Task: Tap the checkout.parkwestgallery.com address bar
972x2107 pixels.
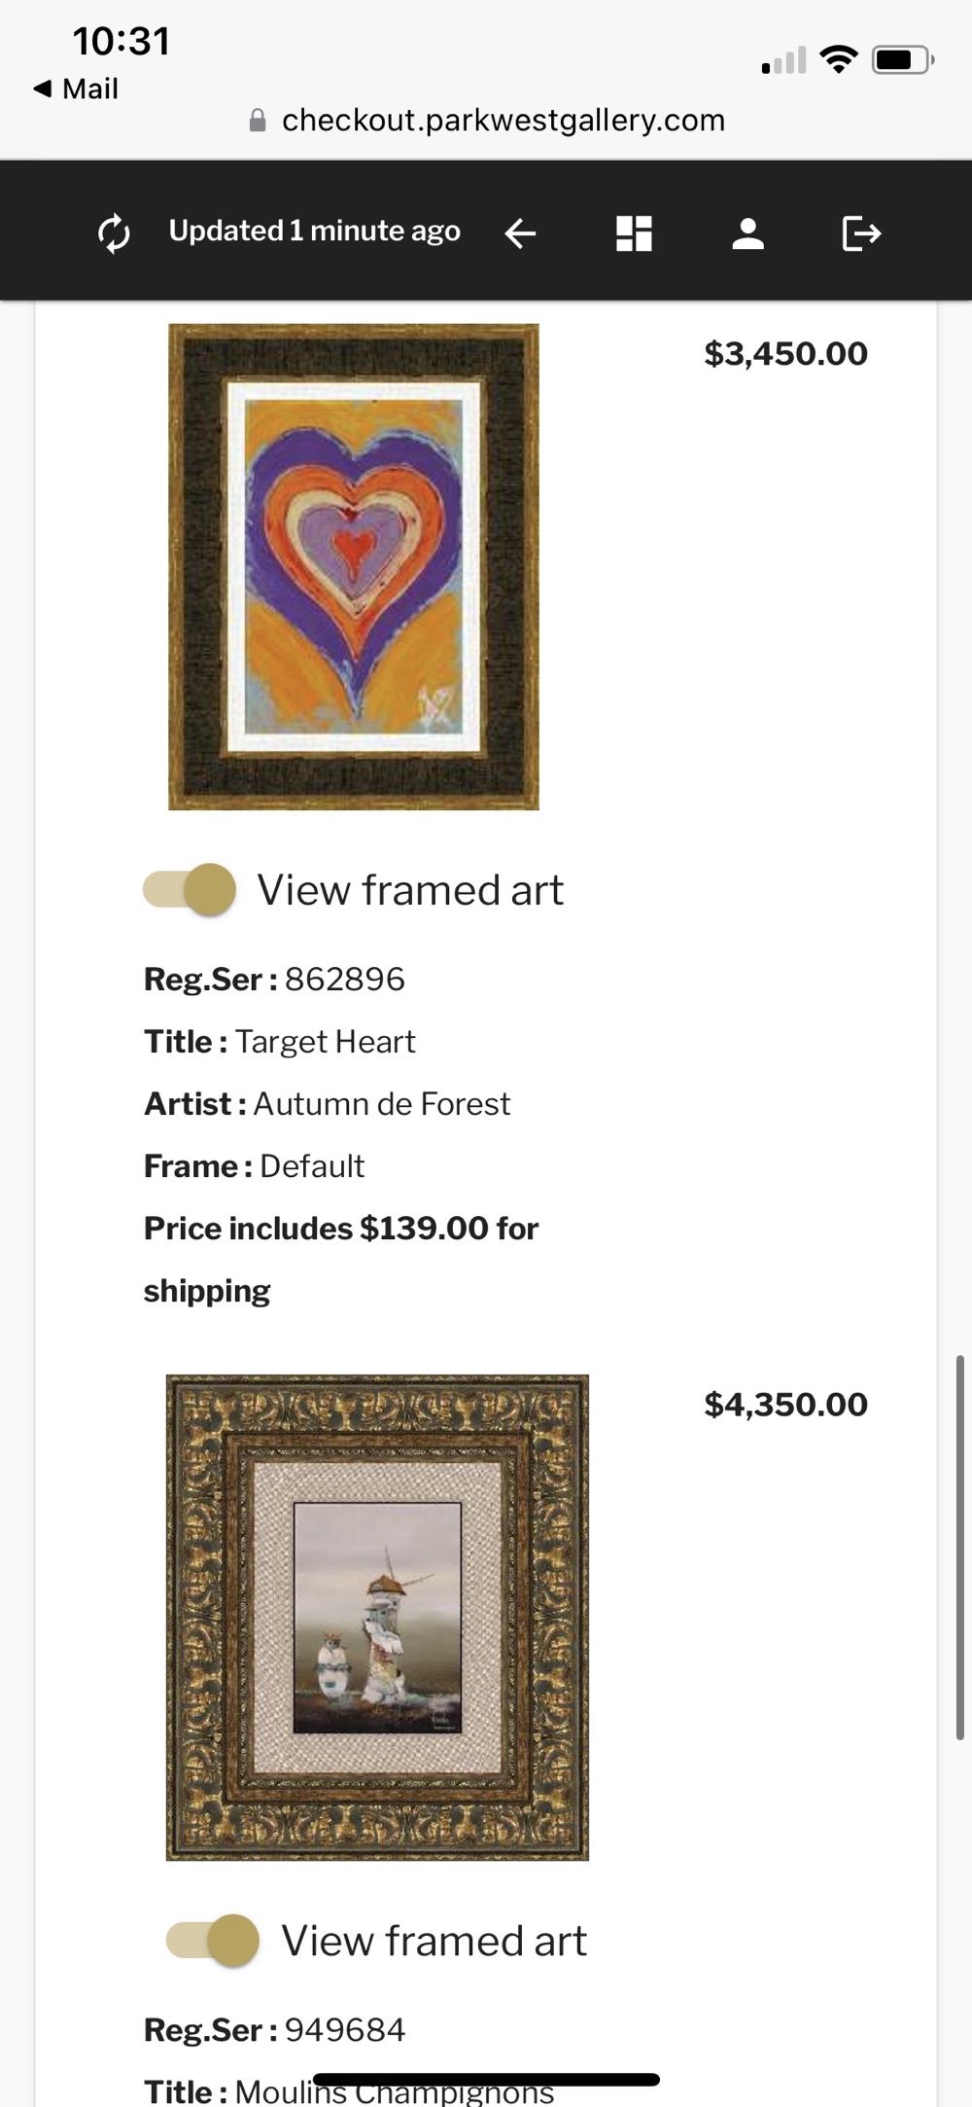Action: tap(503, 121)
